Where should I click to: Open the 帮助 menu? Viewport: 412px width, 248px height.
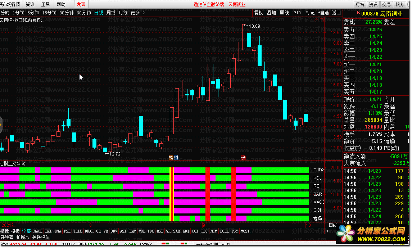(x=61, y=4)
